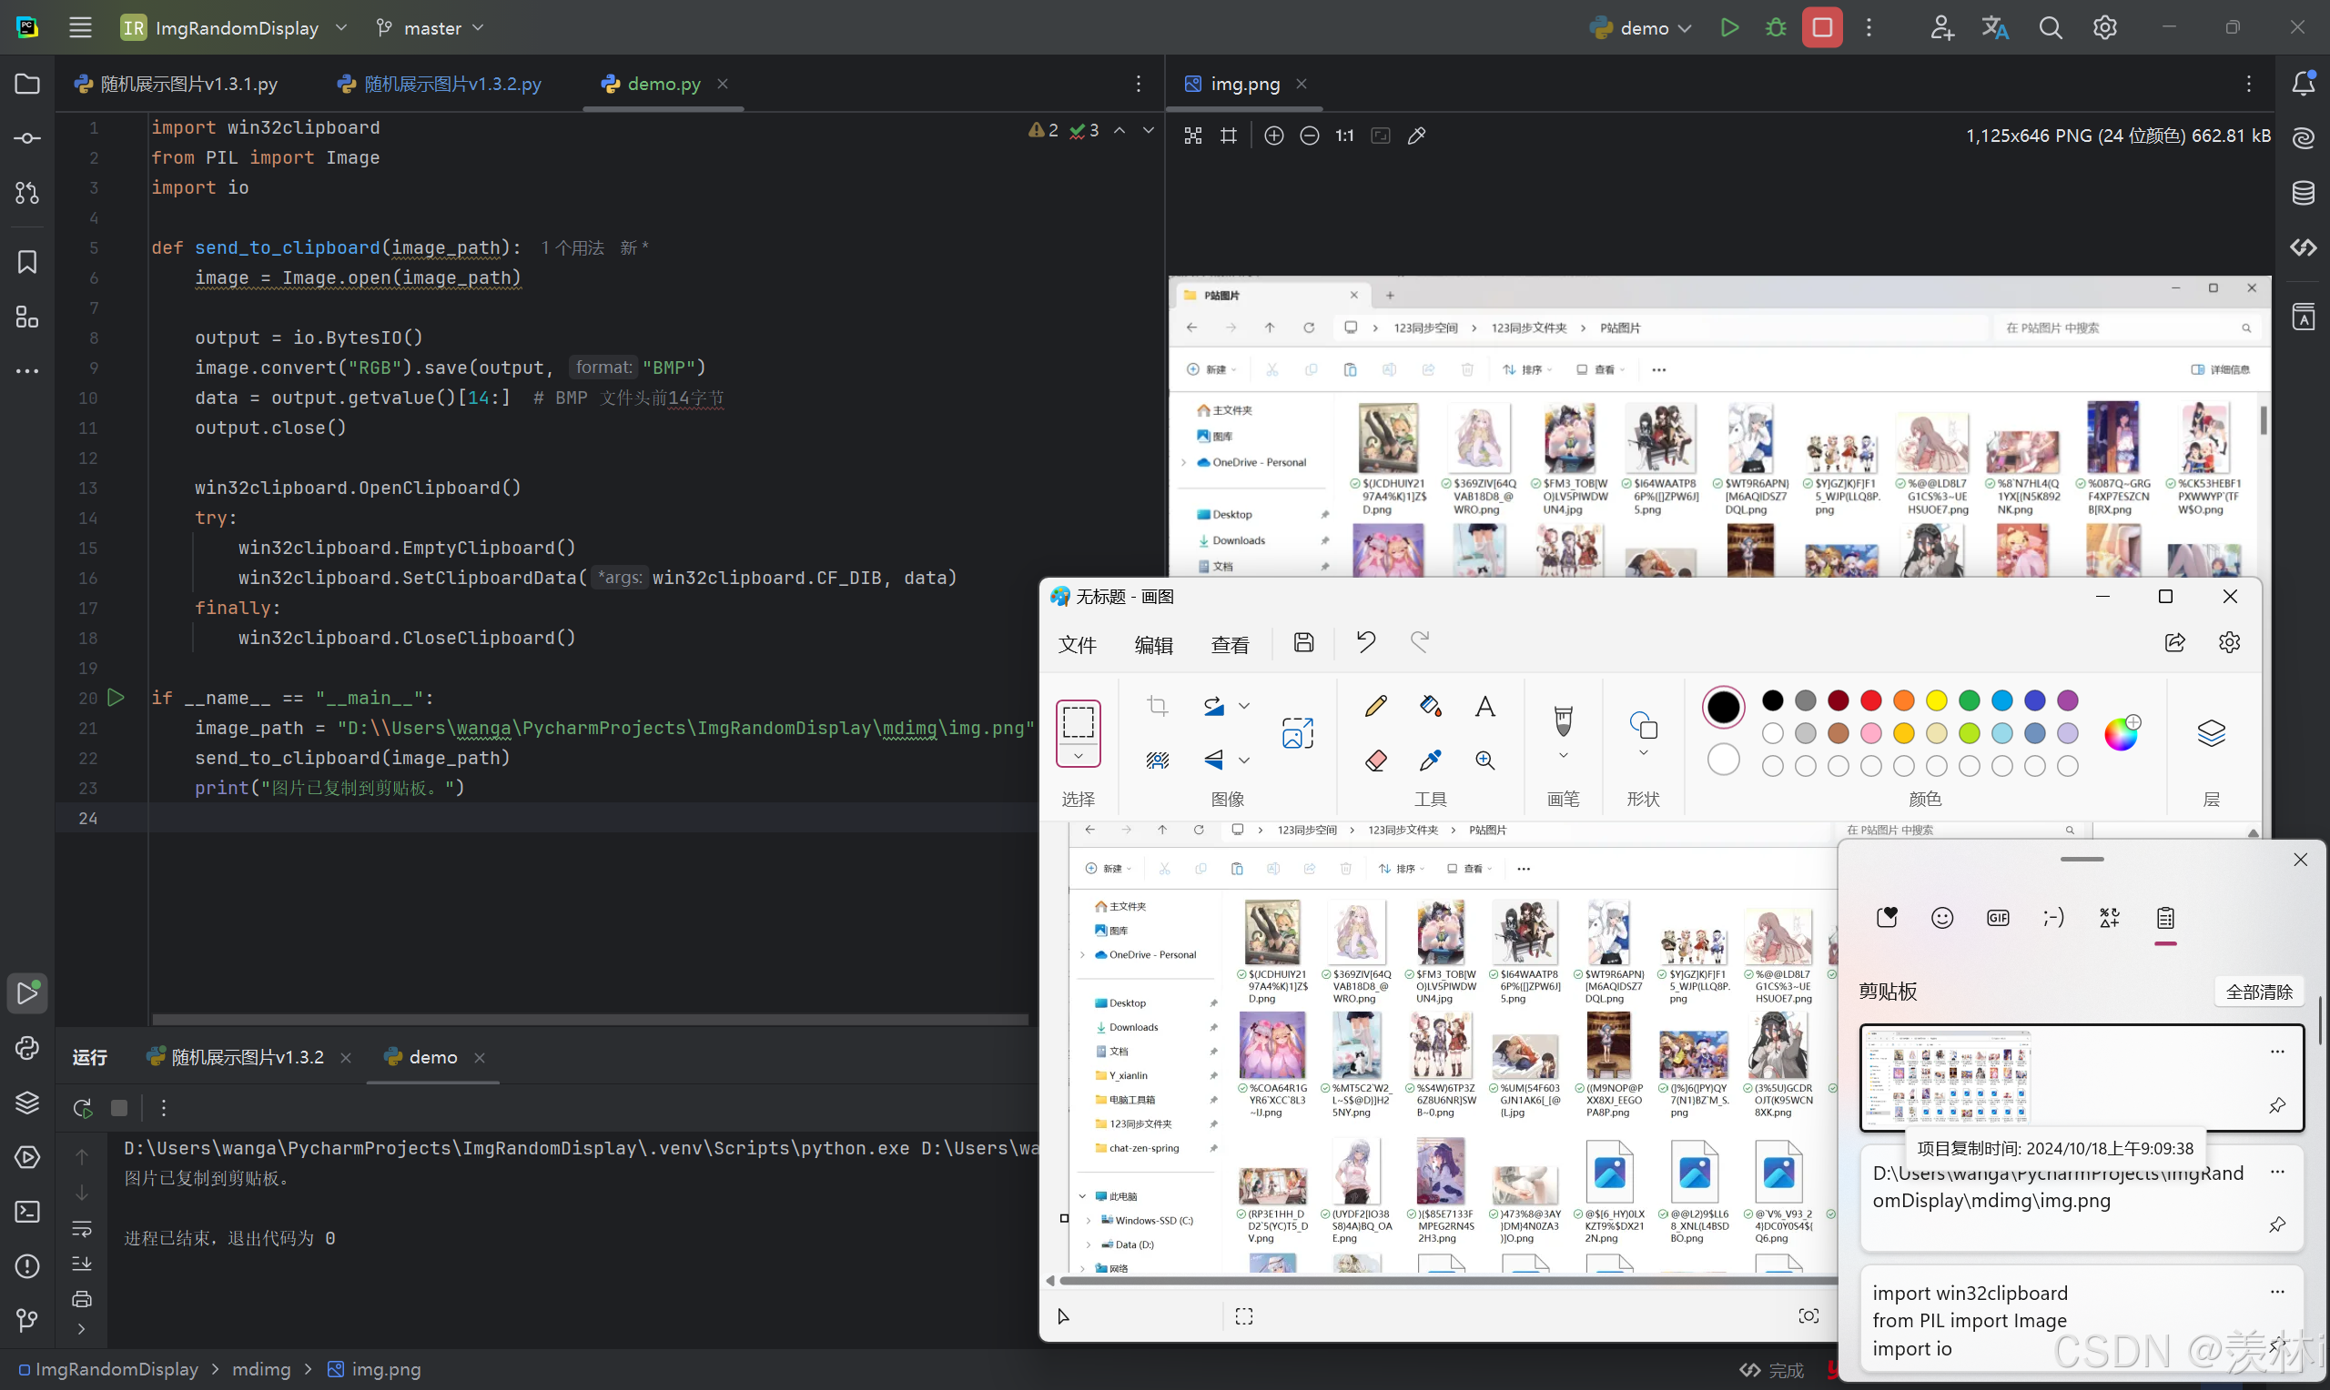Select the Pencil tool in Paint
2330x1390 pixels.
[1375, 706]
